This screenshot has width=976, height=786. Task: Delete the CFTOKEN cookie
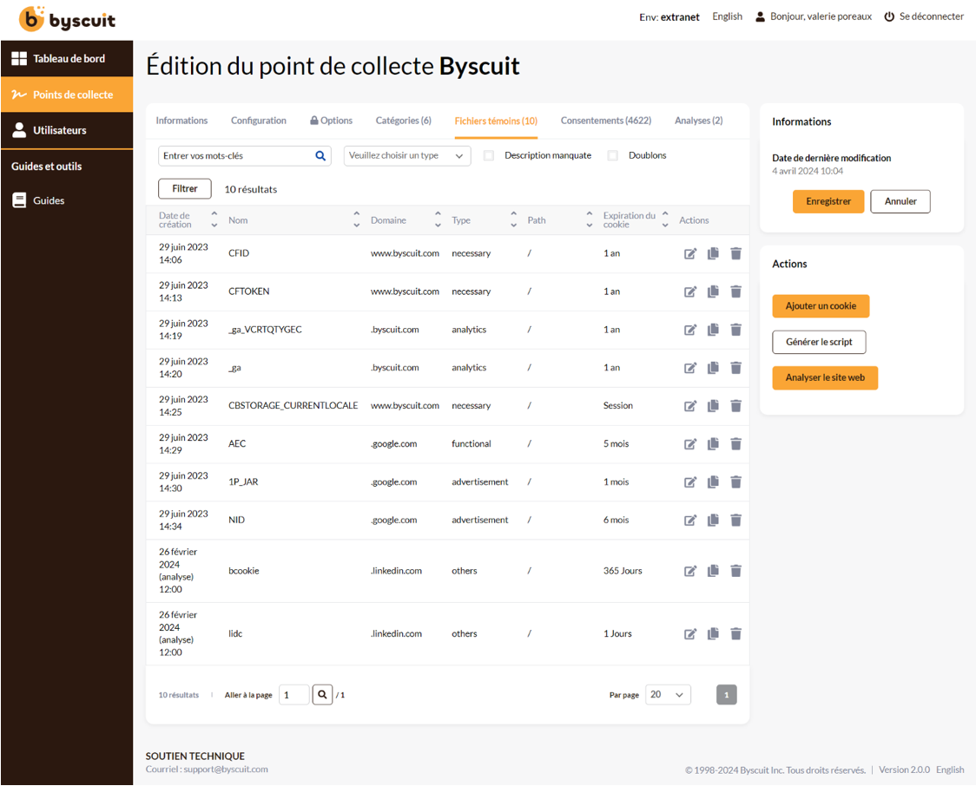point(735,291)
